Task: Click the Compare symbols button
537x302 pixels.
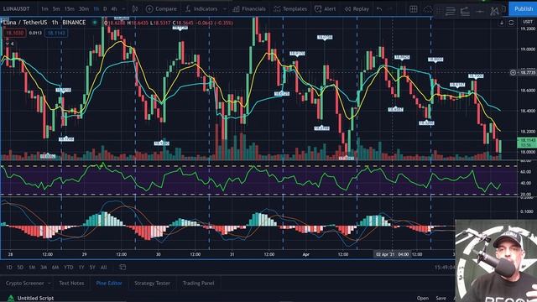Action: coord(161,9)
